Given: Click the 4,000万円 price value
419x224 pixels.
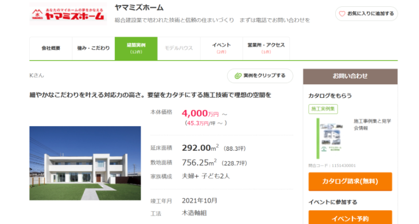Looking at the screenshot, I should click(200, 113).
